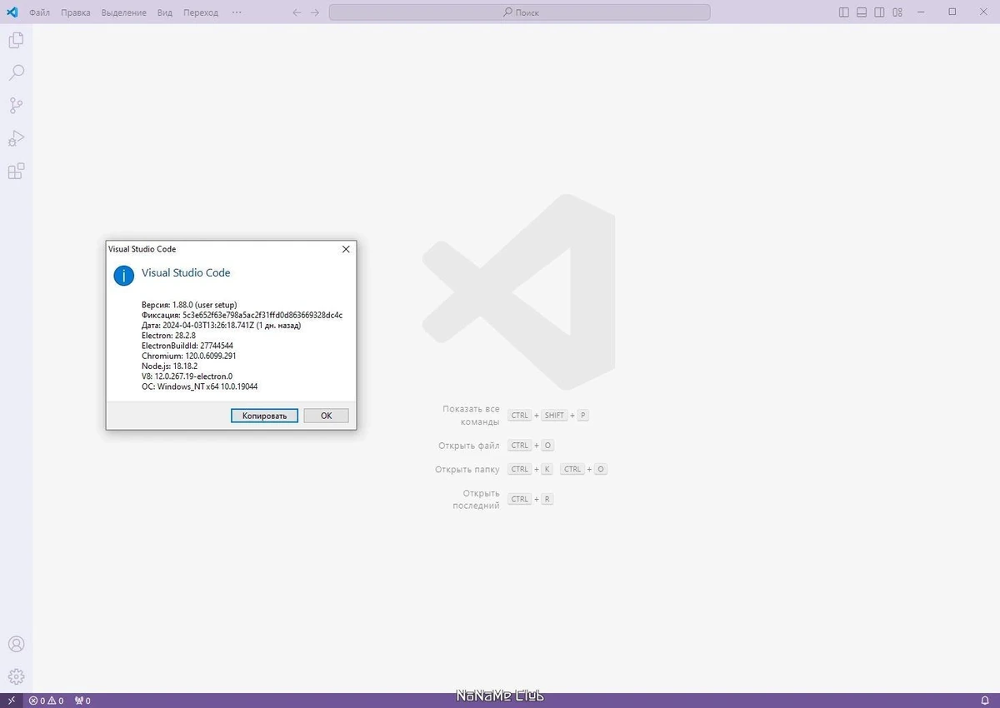Viewport: 1000px width, 708px height.
Task: Open the Extensions view
Action: (x=16, y=172)
